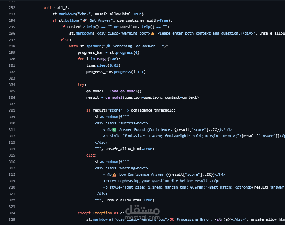The width and height of the screenshot is (285, 225).
Task: Click 'with col1_2:' statement
Action: 56,7
